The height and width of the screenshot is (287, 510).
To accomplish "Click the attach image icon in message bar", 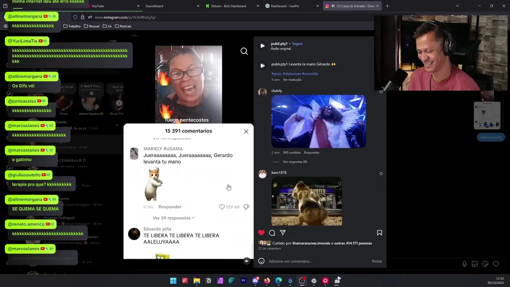I will pyautogui.click(x=475, y=264).
